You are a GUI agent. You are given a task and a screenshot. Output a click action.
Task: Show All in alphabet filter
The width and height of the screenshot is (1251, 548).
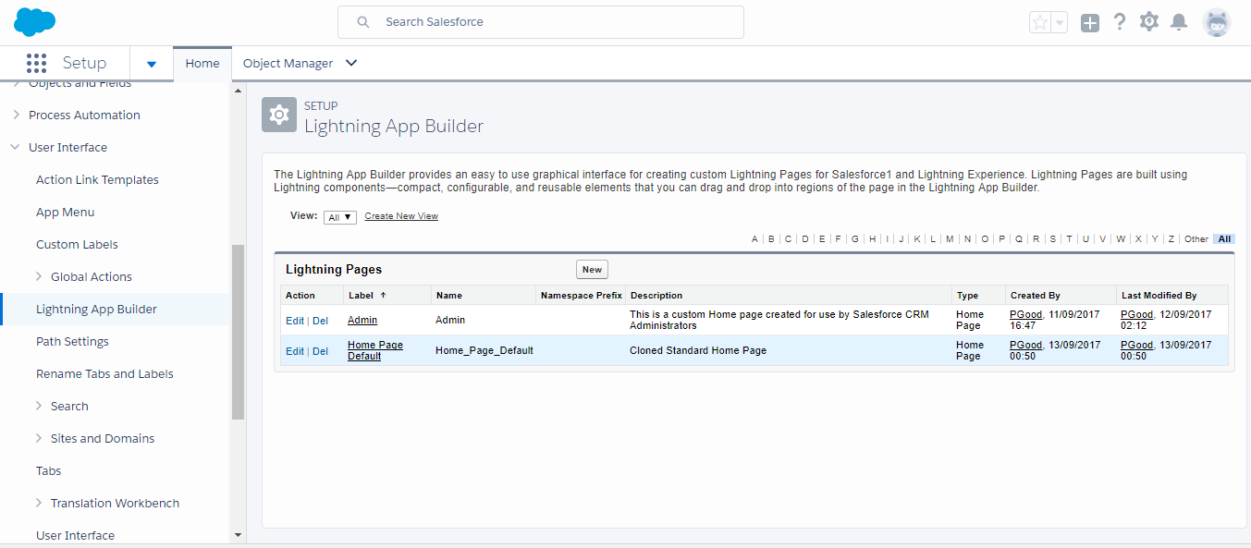(x=1224, y=239)
